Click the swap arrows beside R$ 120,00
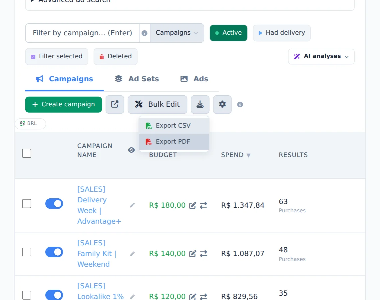Viewport: 380px width, 300px height. tap(203, 297)
